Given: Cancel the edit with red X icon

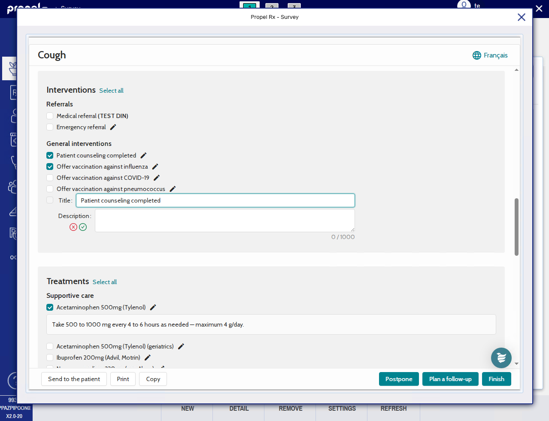Looking at the screenshot, I should pos(73,227).
